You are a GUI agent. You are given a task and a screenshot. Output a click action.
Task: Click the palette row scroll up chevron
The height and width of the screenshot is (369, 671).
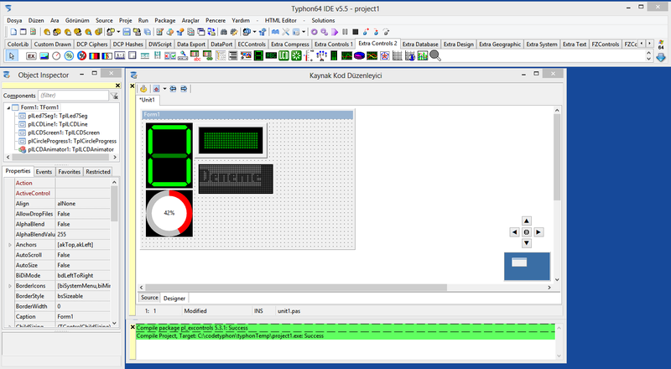pyautogui.click(x=648, y=53)
